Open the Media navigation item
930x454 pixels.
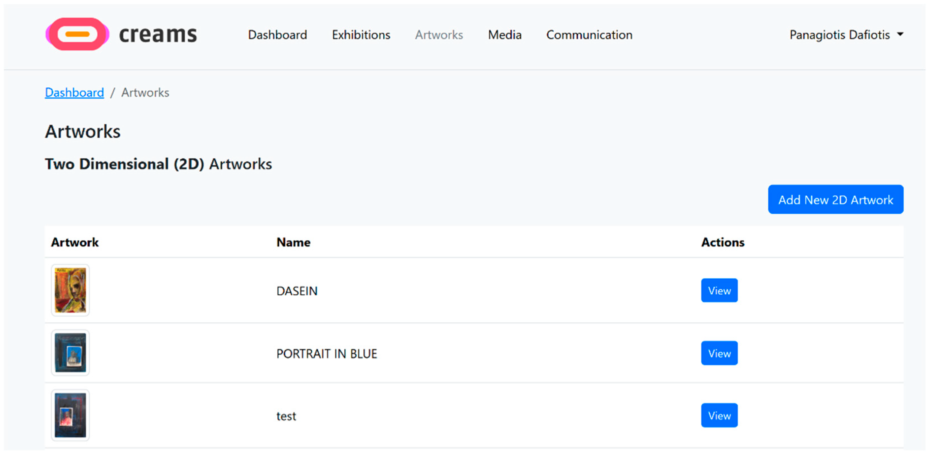(x=504, y=35)
